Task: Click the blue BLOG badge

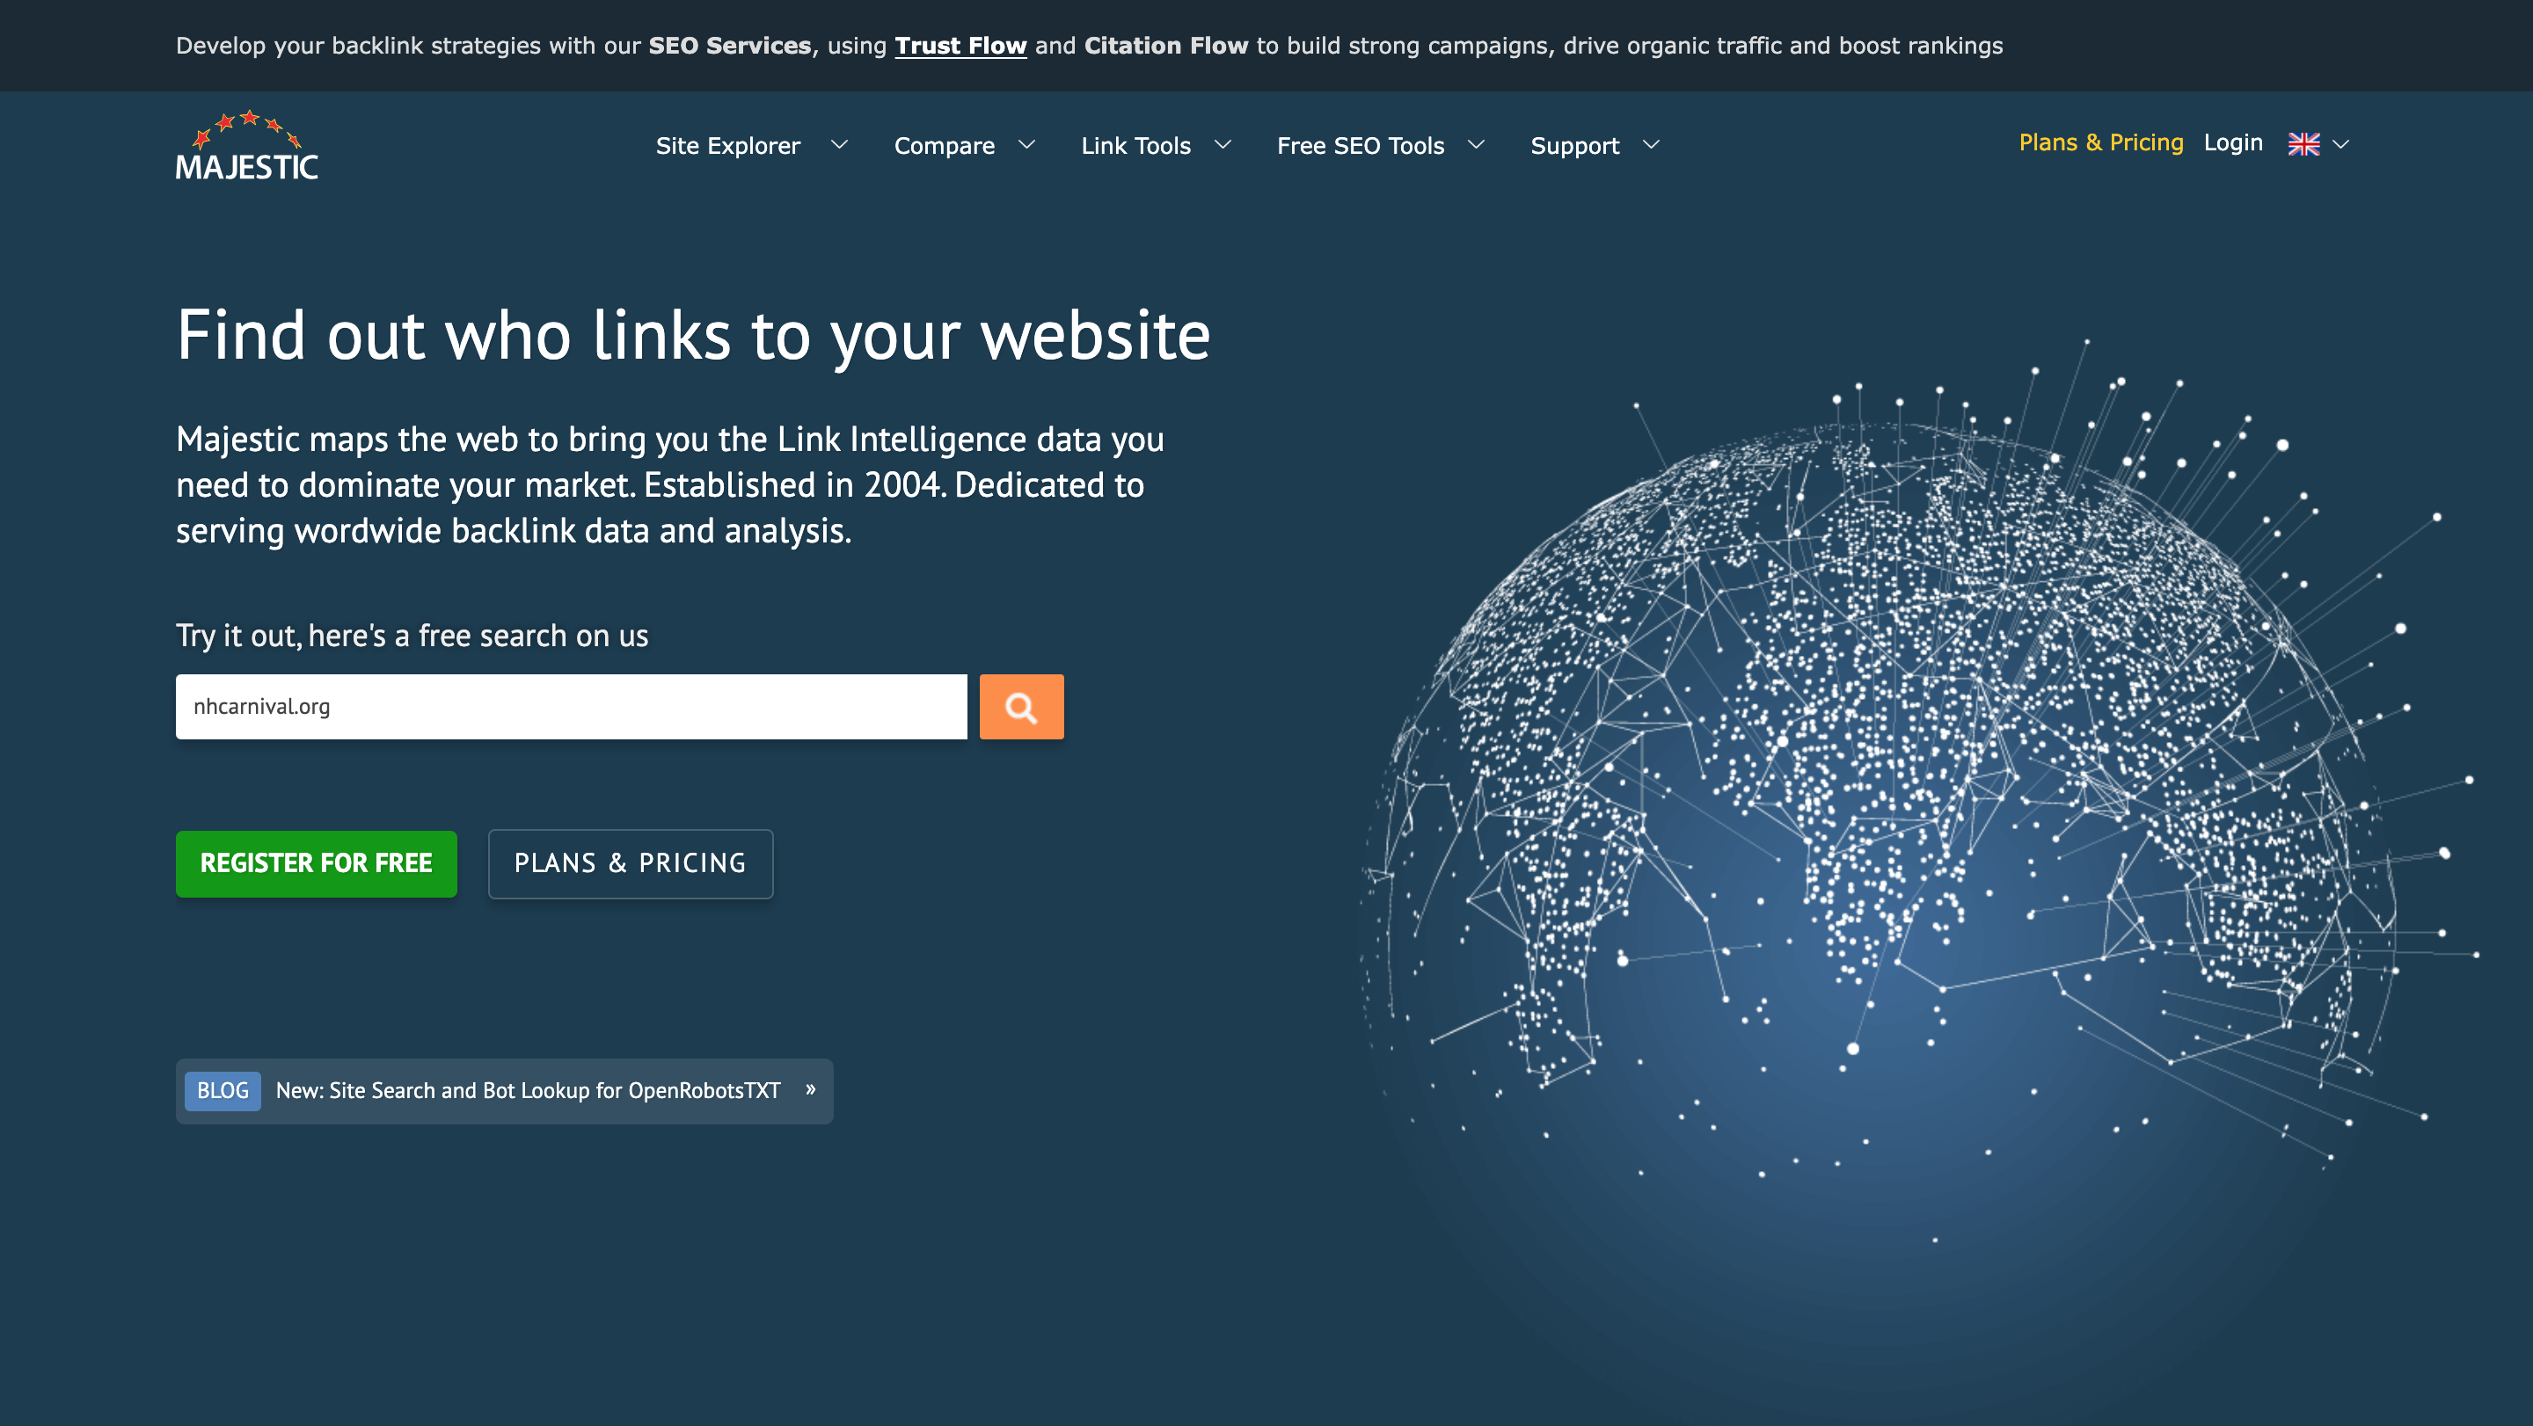Action: point(223,1091)
